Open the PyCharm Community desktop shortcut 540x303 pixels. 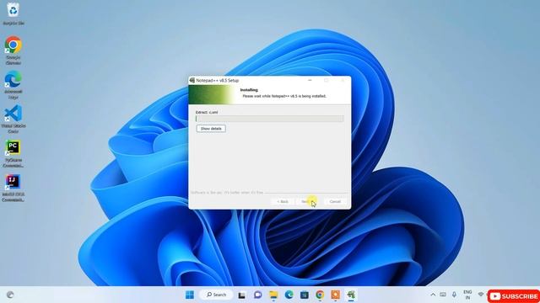13,153
